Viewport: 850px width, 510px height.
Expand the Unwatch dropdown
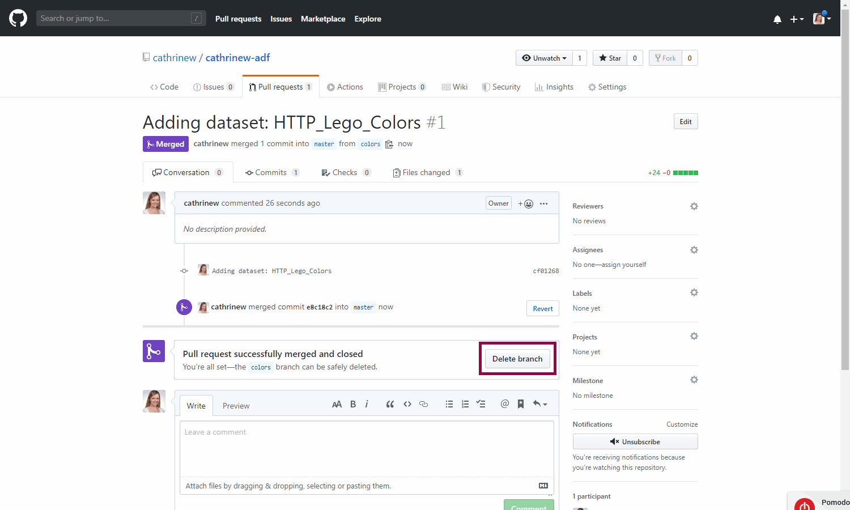[x=544, y=58]
